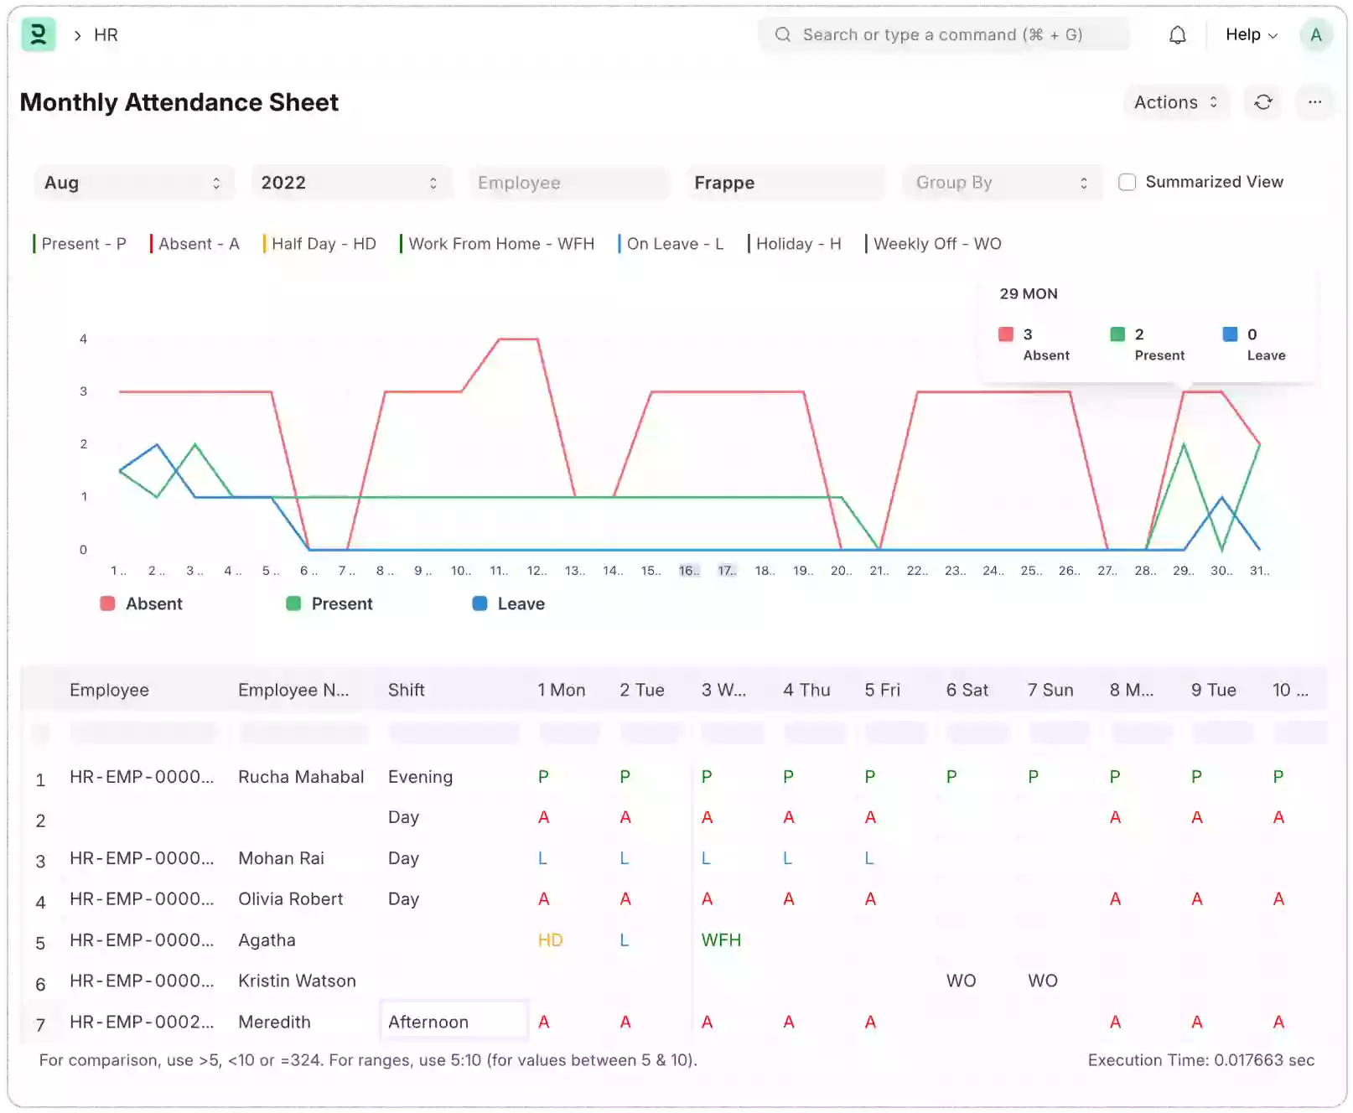Screen dimensions: 1353x1113
Task: Open notifications via the bell icon
Action: click(1177, 34)
